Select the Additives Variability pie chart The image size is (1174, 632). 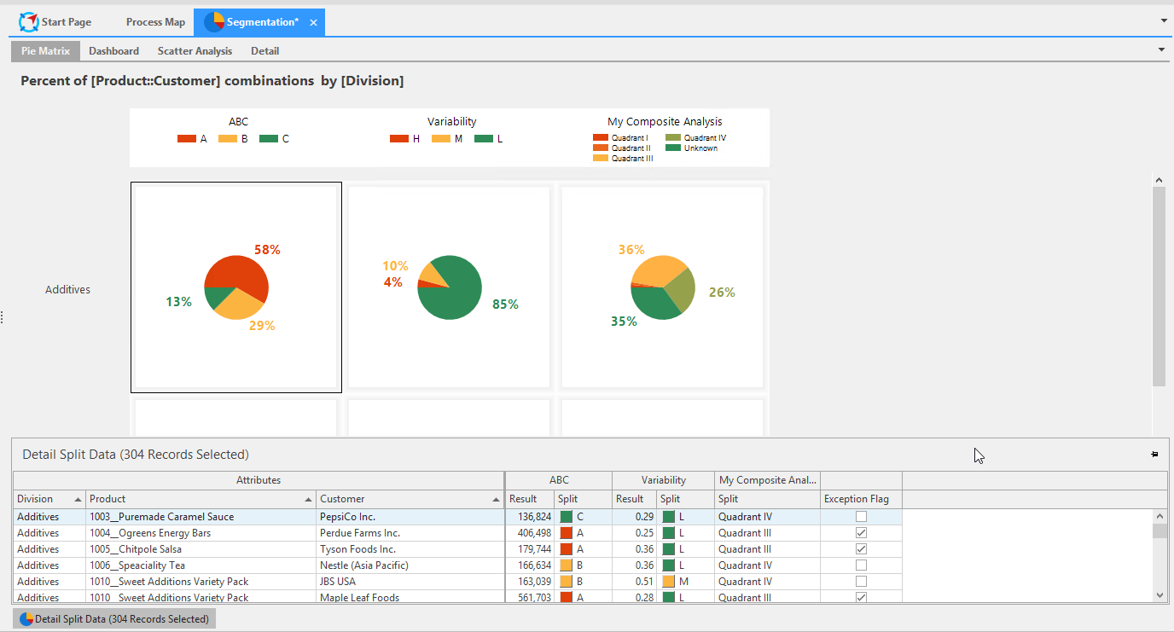click(x=450, y=287)
